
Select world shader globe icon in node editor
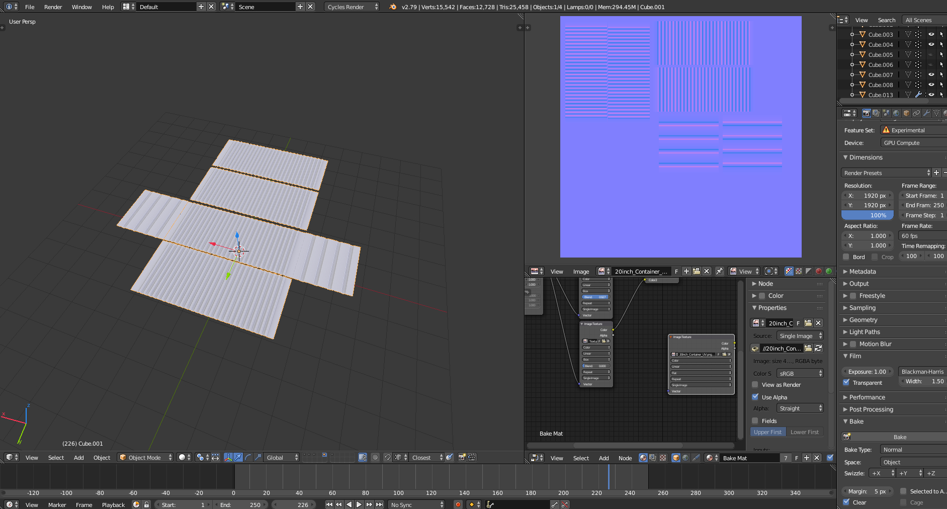click(x=685, y=458)
